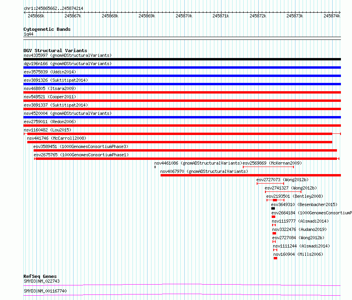Click the nsv4520004 (gnomADStructuralVariants) label
This screenshot has width=352, height=300.
coord(68,113)
